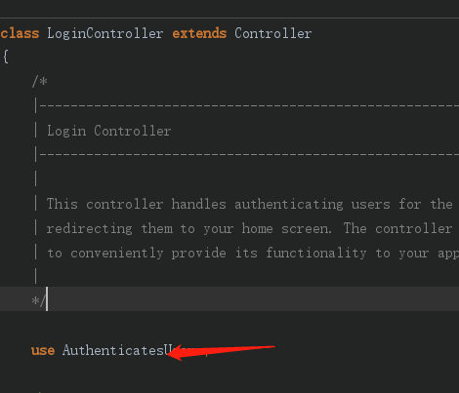459x393 pixels.
Task: Click "home screen" text in the comment
Action: pos(286,228)
